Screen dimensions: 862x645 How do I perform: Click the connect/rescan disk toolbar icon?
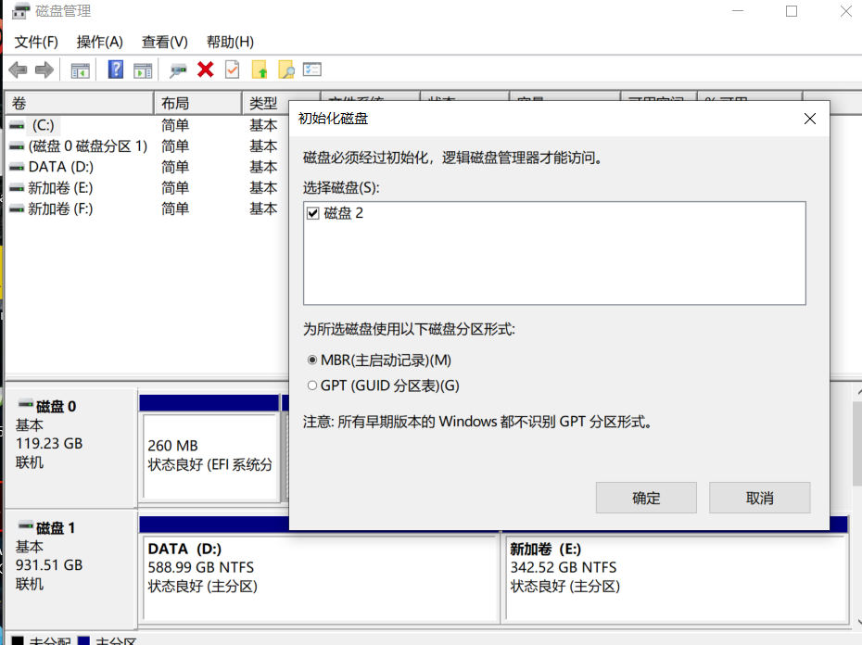178,70
